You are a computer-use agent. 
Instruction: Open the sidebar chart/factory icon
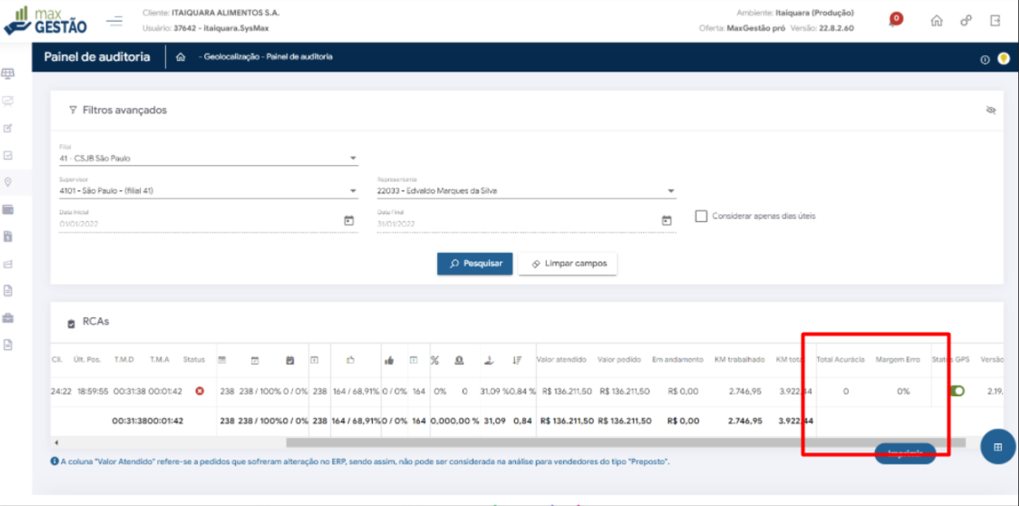click(8, 264)
